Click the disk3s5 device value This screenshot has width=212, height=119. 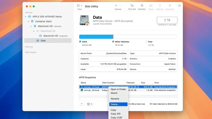[172, 69]
